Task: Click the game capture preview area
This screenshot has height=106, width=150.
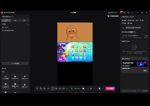Action: (x=75, y=52)
